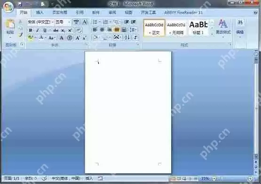Center the paragraph text

pos(102,30)
